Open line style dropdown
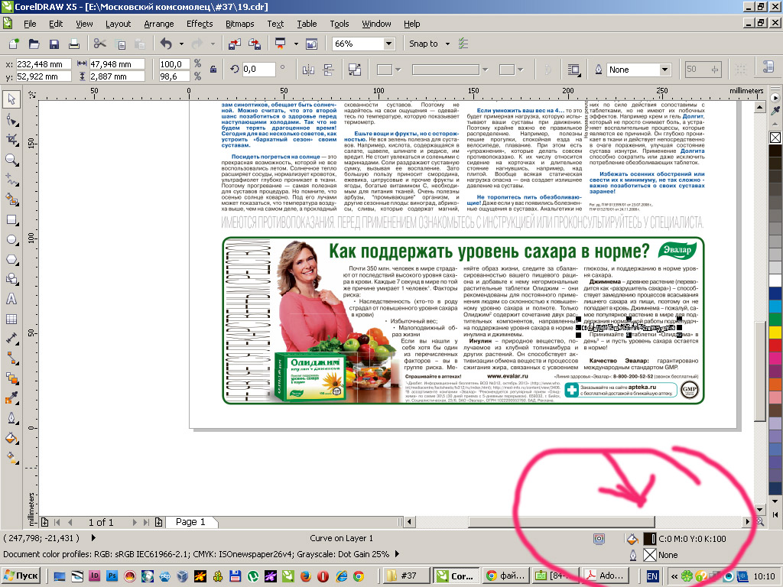This screenshot has width=783, height=587. [x=484, y=70]
